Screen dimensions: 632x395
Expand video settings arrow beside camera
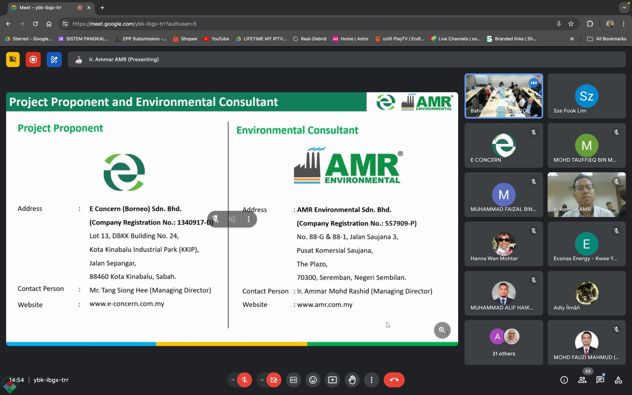coord(262,380)
